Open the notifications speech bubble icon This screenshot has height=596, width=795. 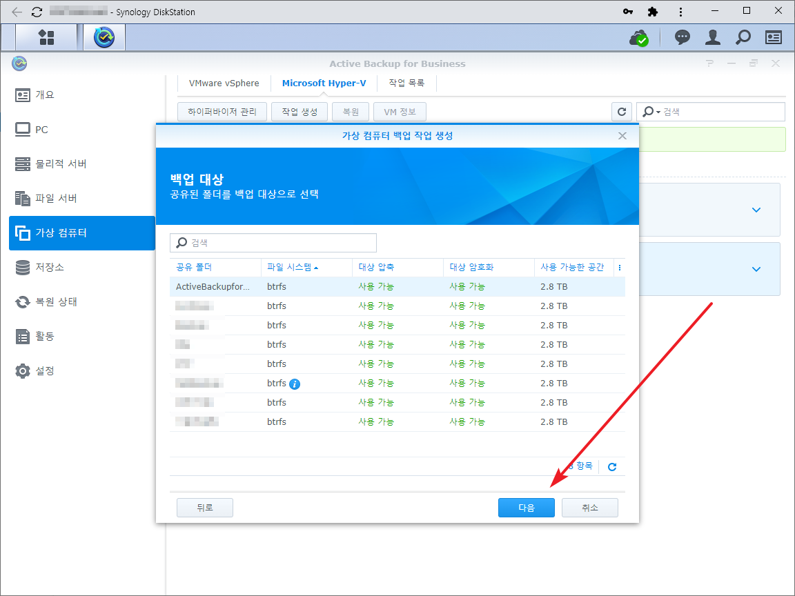682,37
